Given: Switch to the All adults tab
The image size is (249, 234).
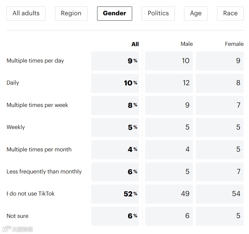Looking at the screenshot, I should (x=26, y=13).
